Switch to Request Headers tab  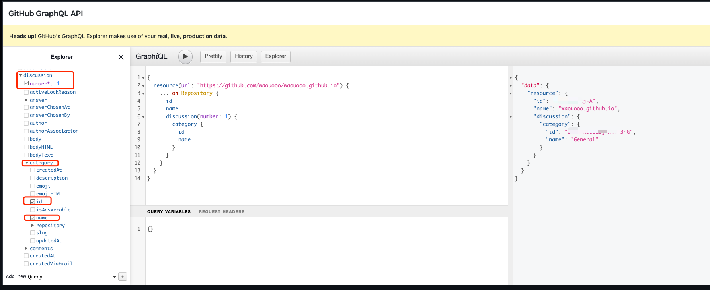(222, 212)
